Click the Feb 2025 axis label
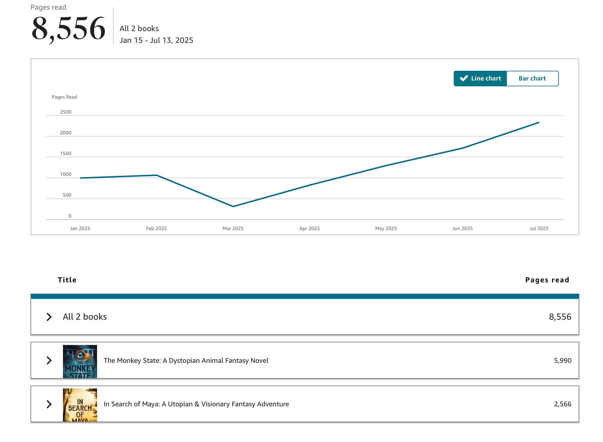603x442 pixels. coord(156,228)
